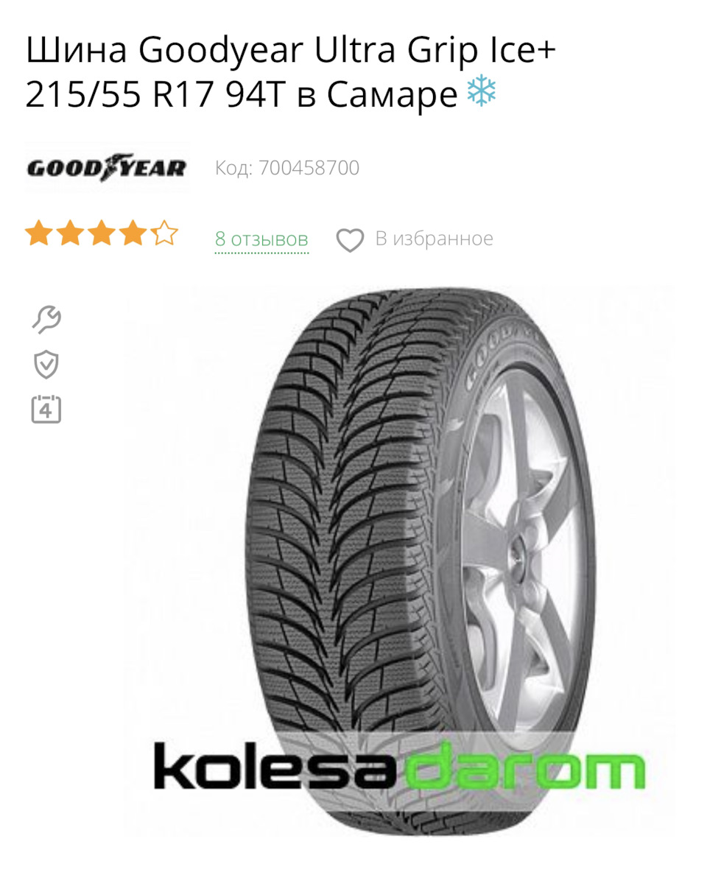Click the wrench service icon
The image size is (707, 878).
pos(46,320)
